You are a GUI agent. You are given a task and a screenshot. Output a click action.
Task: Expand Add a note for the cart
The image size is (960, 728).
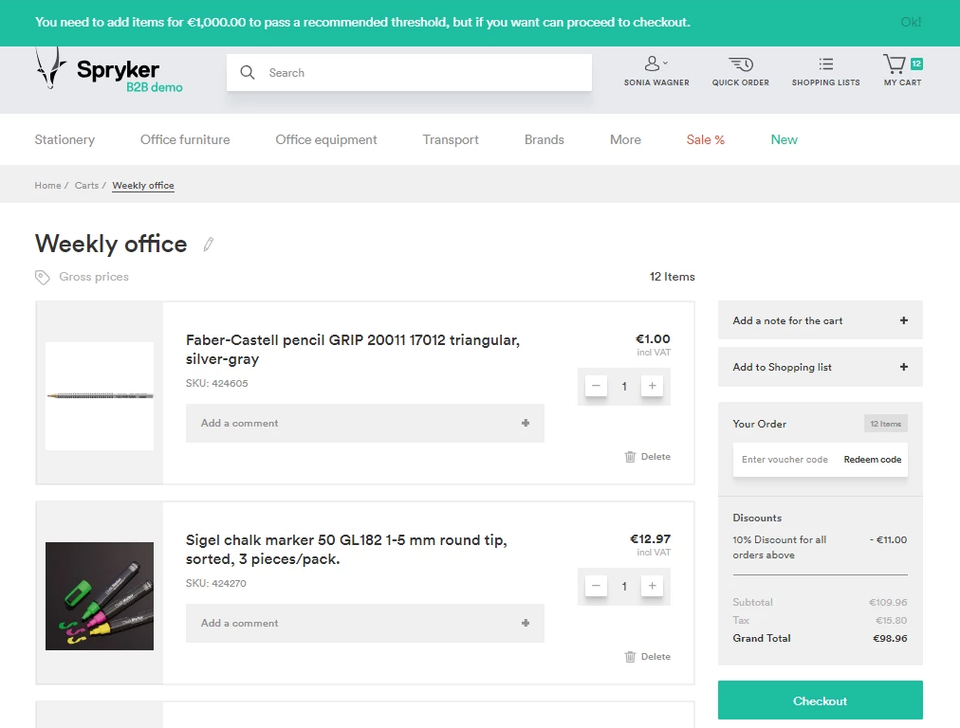click(x=820, y=320)
